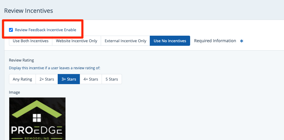Click the white window icon in logo
The image size is (284, 140).
point(37,118)
